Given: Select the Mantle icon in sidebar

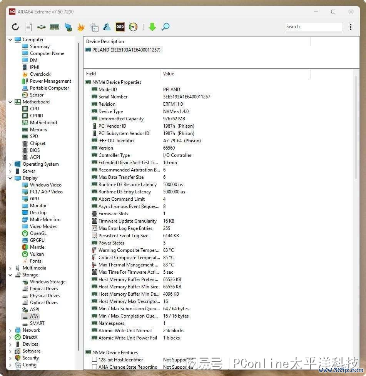Looking at the screenshot, I should tap(25, 247).
